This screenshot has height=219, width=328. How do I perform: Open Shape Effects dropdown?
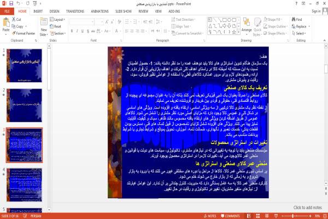coord(276,33)
